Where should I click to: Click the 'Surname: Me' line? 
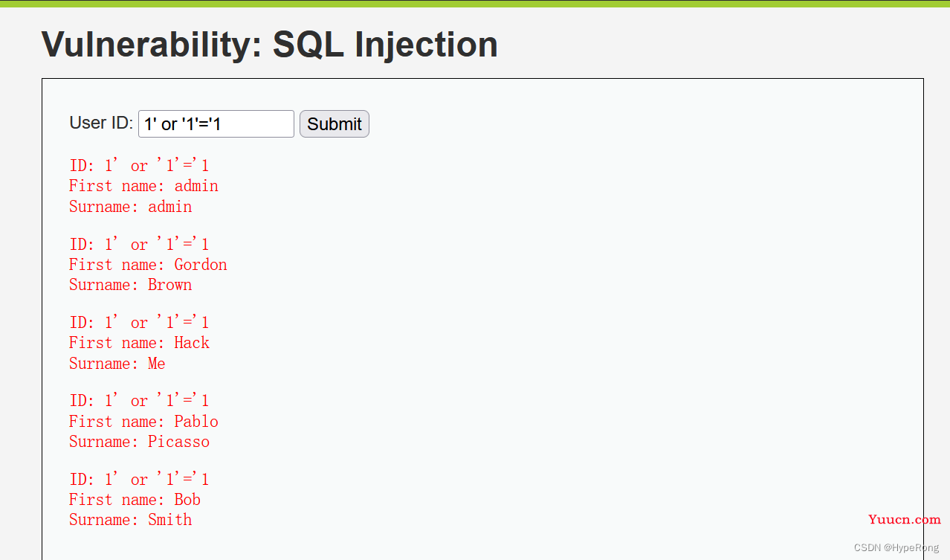click(x=117, y=364)
